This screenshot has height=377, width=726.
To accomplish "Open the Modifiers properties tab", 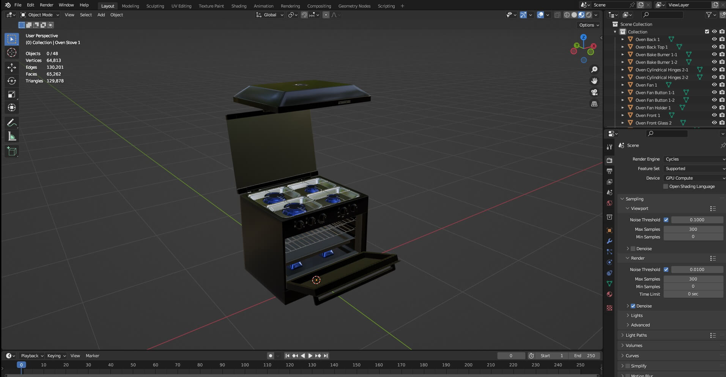I will [609, 241].
